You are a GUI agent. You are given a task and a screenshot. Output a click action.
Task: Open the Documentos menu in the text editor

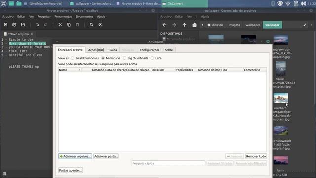(x=84, y=16)
